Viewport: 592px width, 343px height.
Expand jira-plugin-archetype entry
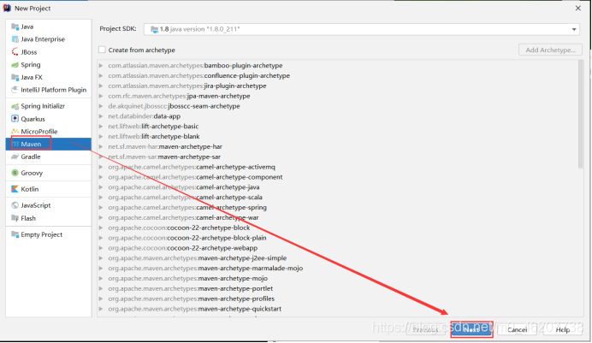(101, 86)
